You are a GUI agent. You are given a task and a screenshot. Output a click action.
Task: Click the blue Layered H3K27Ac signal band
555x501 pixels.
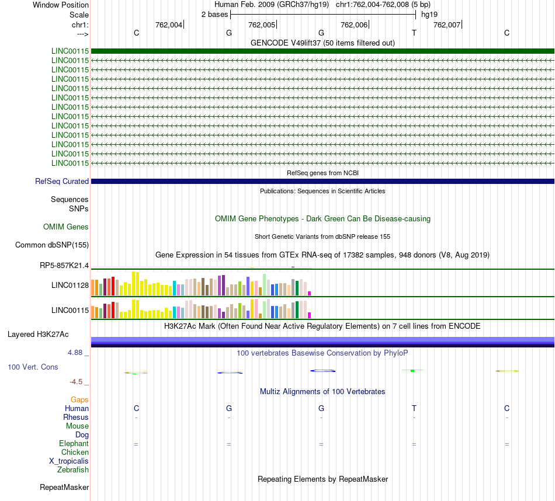[x=322, y=342]
